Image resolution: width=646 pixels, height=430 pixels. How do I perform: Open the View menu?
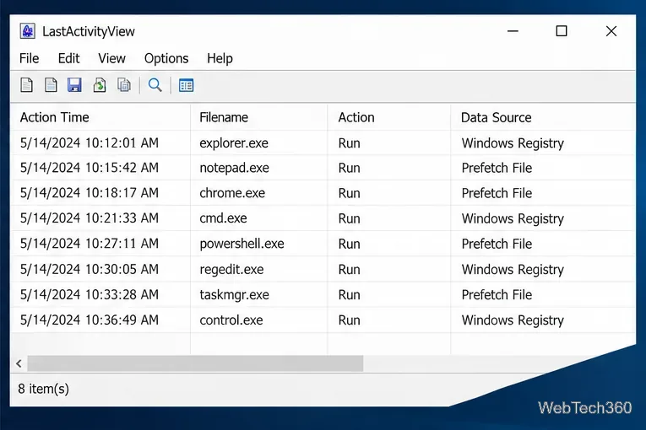[111, 58]
